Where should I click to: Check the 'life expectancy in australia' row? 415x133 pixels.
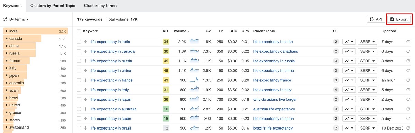(x=79, y=109)
